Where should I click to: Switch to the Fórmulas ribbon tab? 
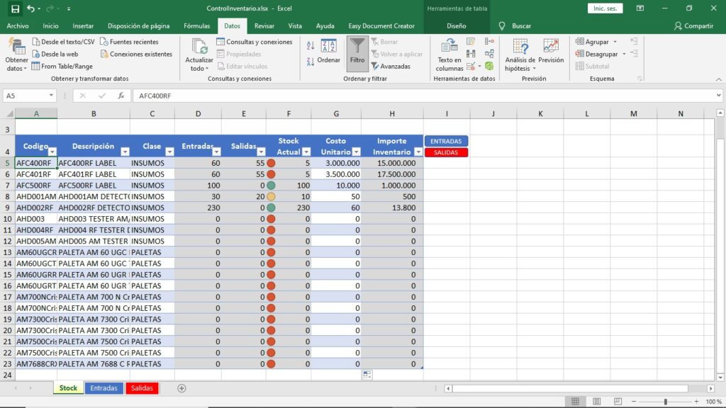coord(196,26)
